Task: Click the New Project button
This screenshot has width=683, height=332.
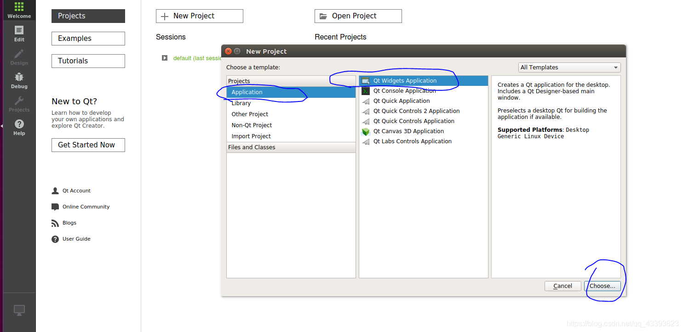Action: click(200, 16)
